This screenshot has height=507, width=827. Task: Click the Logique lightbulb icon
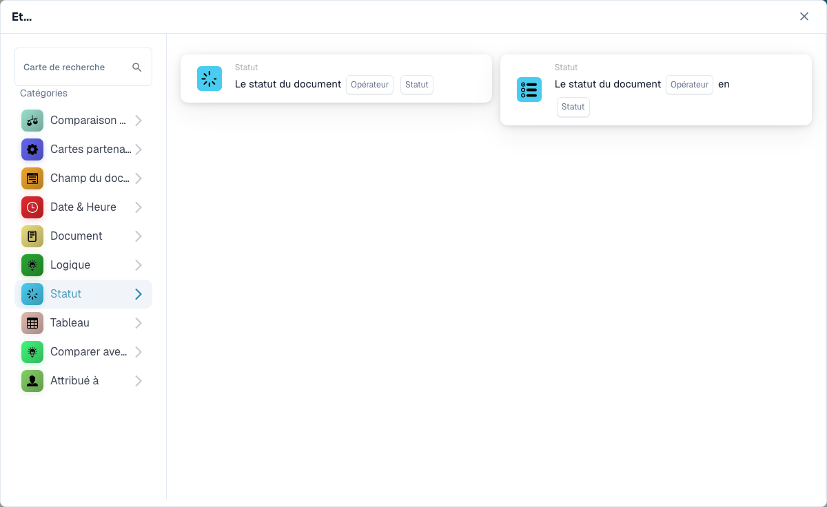point(32,265)
